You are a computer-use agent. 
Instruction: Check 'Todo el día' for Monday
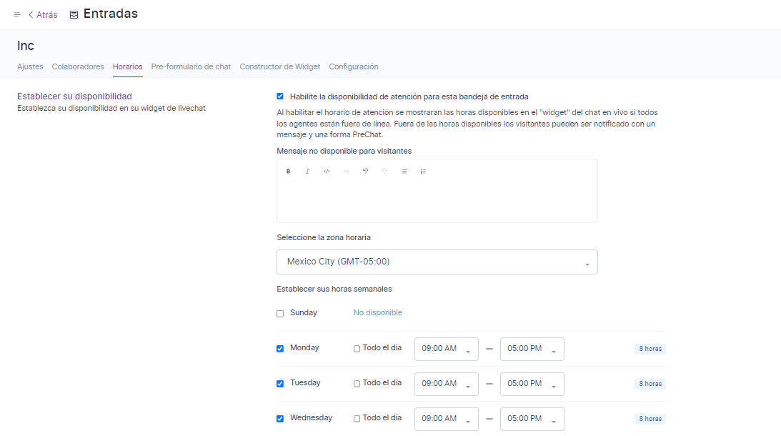(x=357, y=349)
